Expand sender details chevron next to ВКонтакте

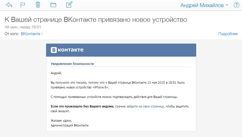42,34
